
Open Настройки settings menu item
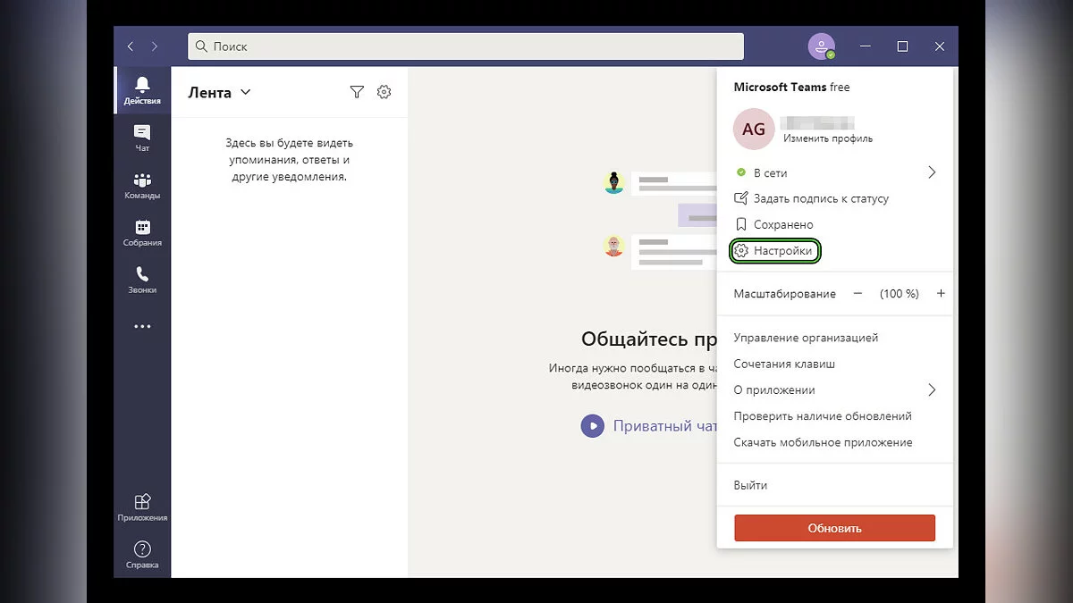coord(775,251)
